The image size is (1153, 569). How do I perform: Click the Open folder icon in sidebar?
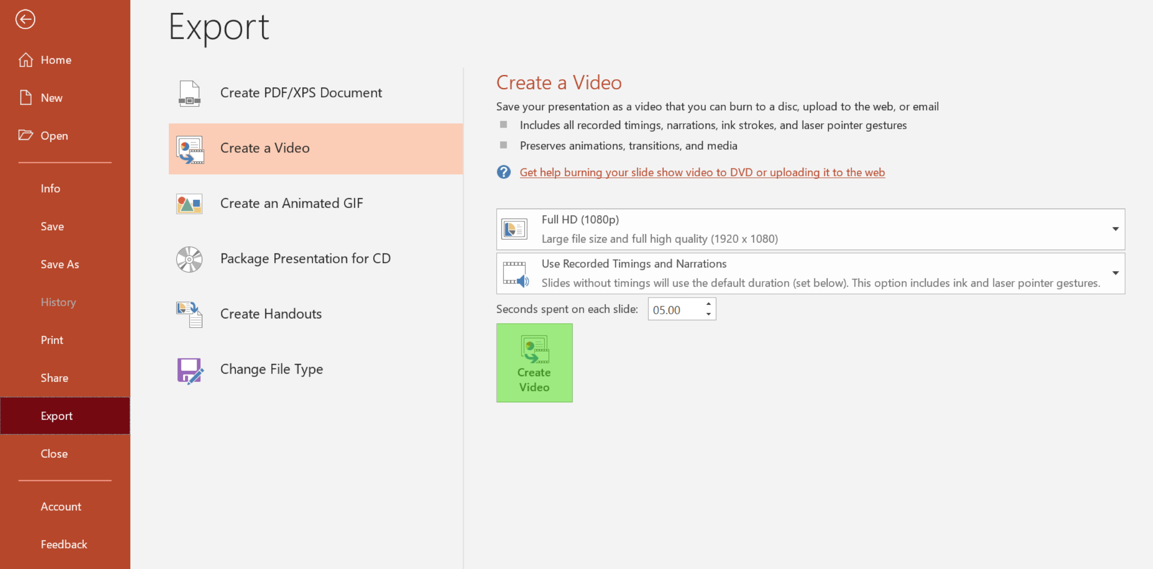pyautogui.click(x=26, y=135)
